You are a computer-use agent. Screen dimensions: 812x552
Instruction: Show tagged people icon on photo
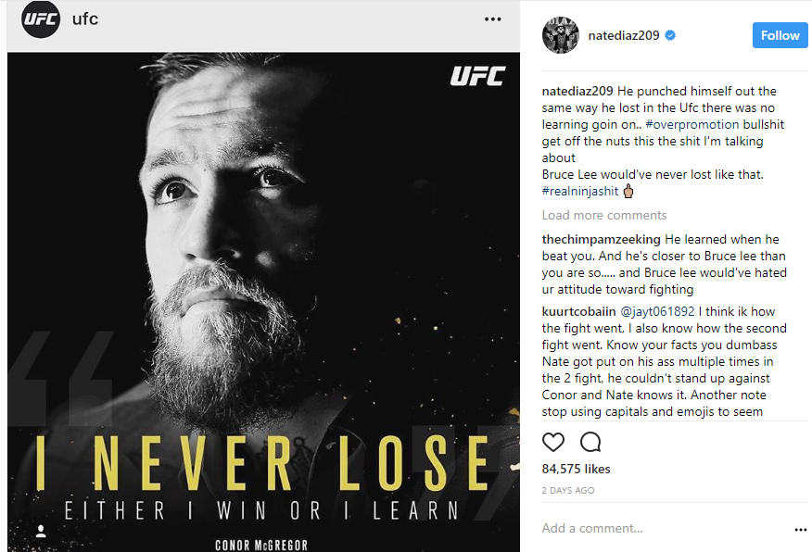point(41,531)
